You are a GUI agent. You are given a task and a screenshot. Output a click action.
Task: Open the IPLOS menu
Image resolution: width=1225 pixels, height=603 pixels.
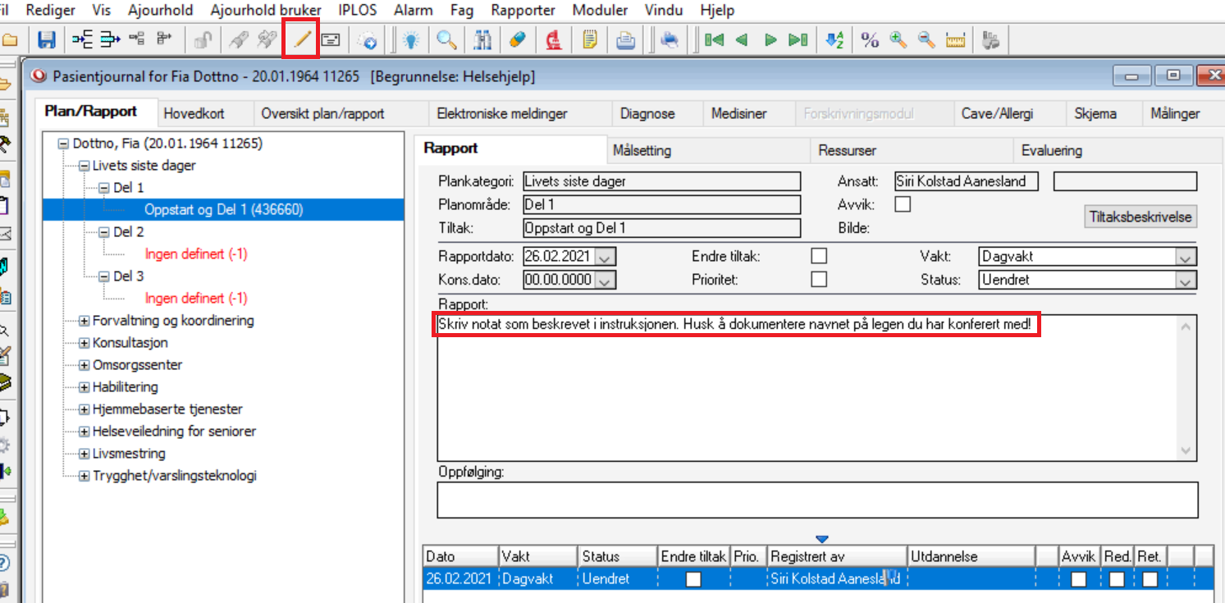358,11
